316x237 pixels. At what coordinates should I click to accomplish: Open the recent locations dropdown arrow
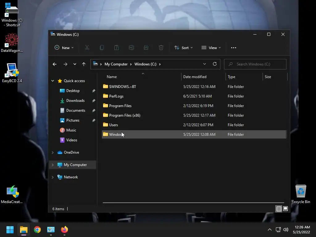(x=75, y=64)
